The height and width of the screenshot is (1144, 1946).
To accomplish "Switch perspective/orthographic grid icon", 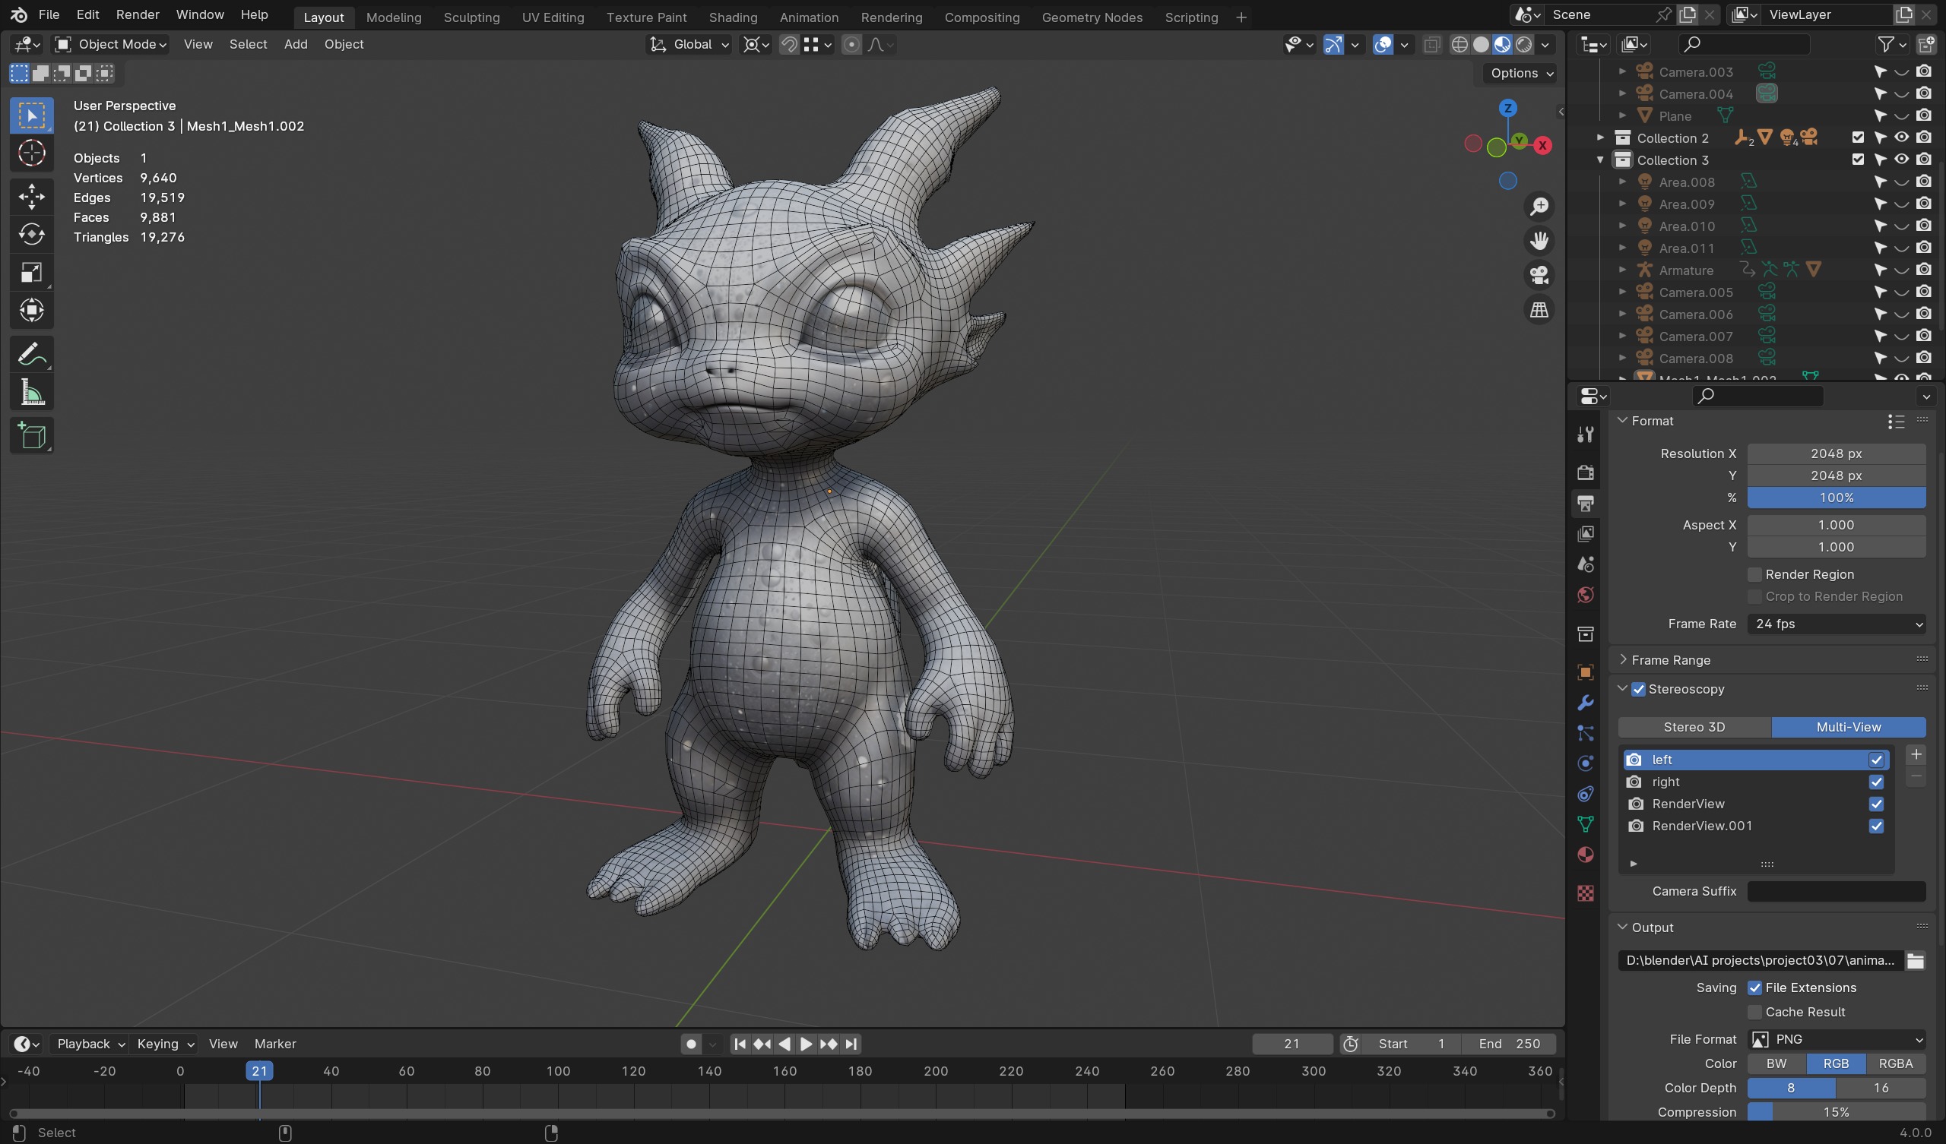I will click(x=1539, y=309).
